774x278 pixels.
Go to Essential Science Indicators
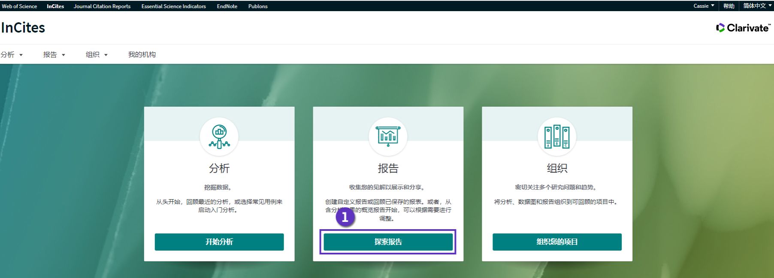coord(174,6)
